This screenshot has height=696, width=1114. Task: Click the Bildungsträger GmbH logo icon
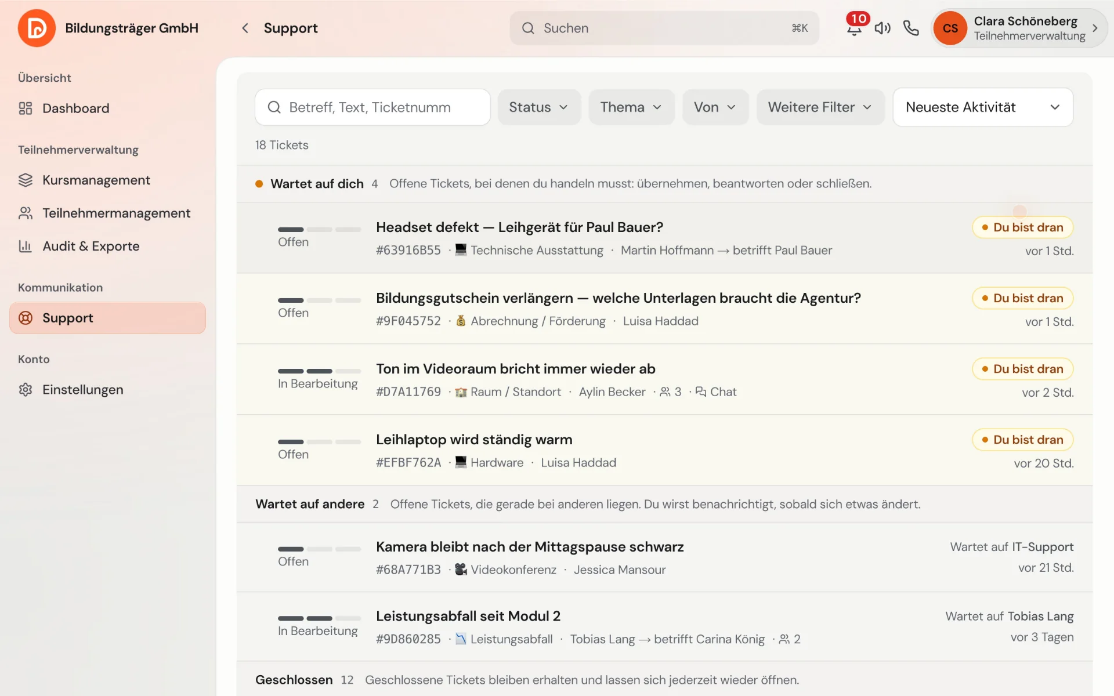[37, 28]
